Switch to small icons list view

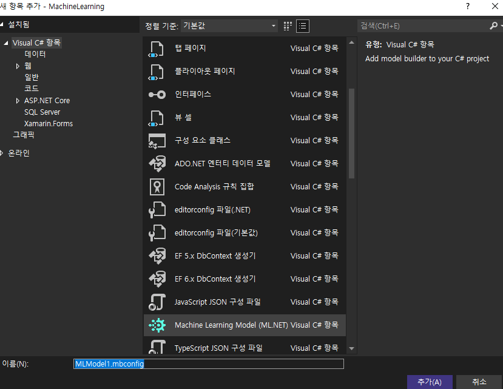click(303, 26)
